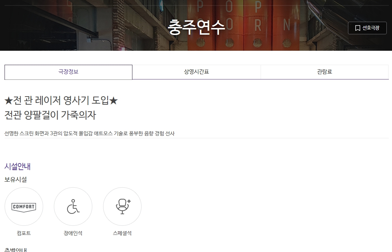Select the 충주연수 theater title
392x252 pixels.
coord(196,27)
